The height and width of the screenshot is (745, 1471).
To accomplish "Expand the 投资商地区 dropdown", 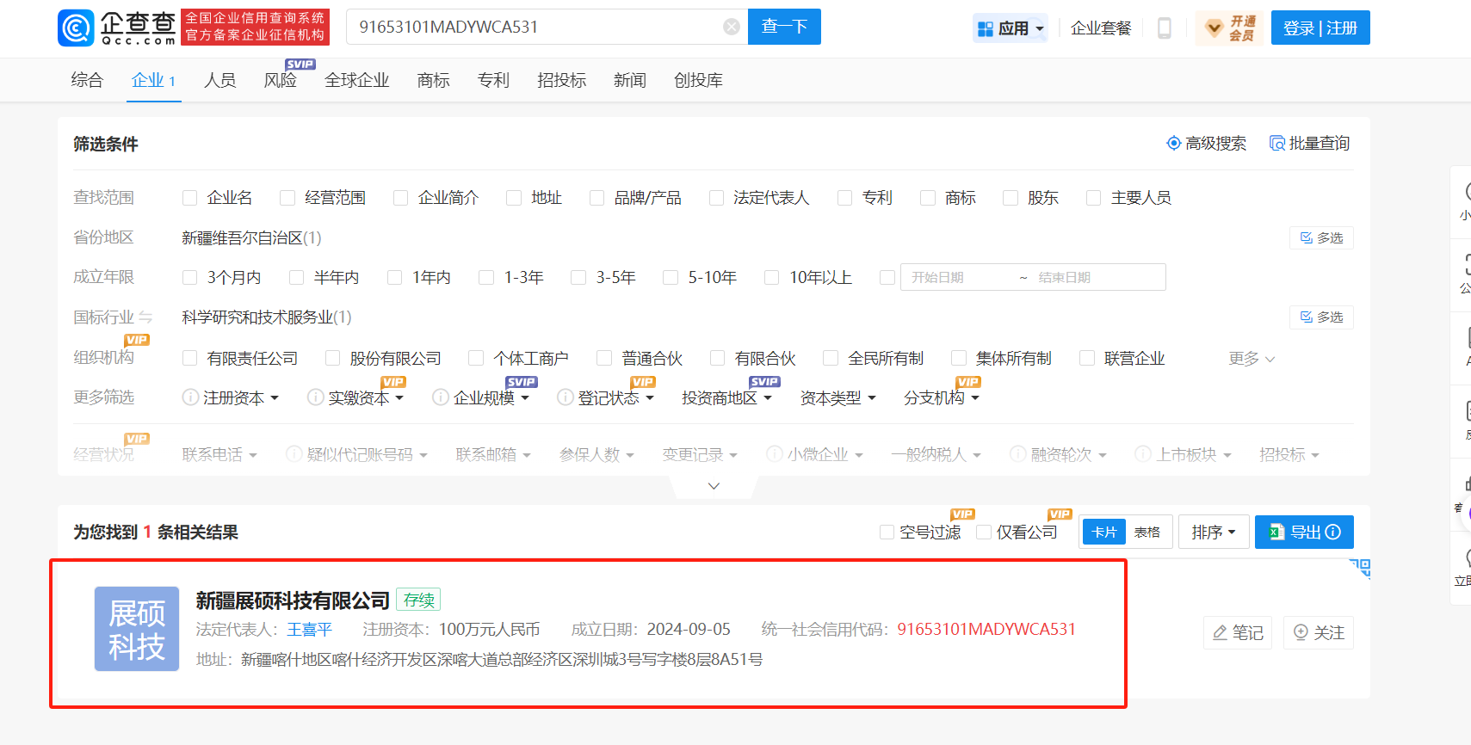I will (727, 398).
